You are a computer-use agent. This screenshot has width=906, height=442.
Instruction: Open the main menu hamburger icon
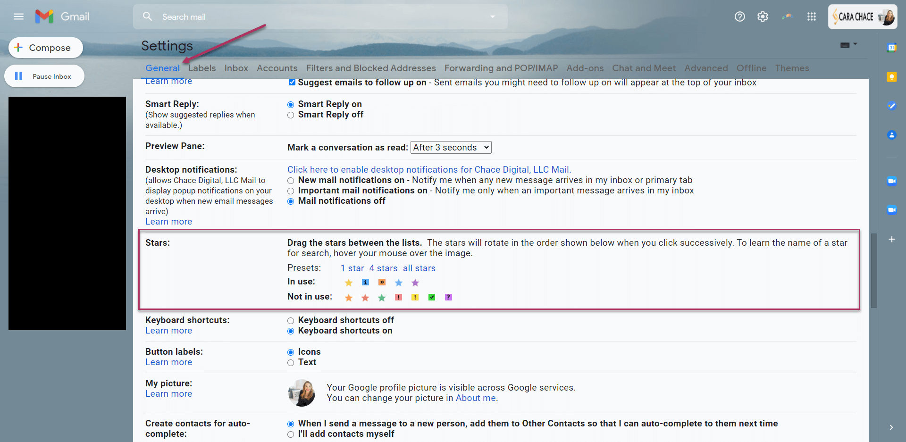19,17
